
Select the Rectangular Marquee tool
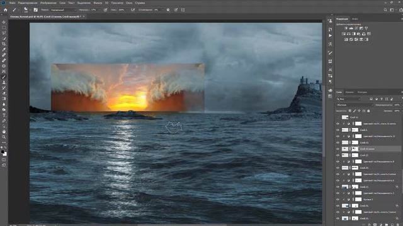pyautogui.click(x=4, y=28)
